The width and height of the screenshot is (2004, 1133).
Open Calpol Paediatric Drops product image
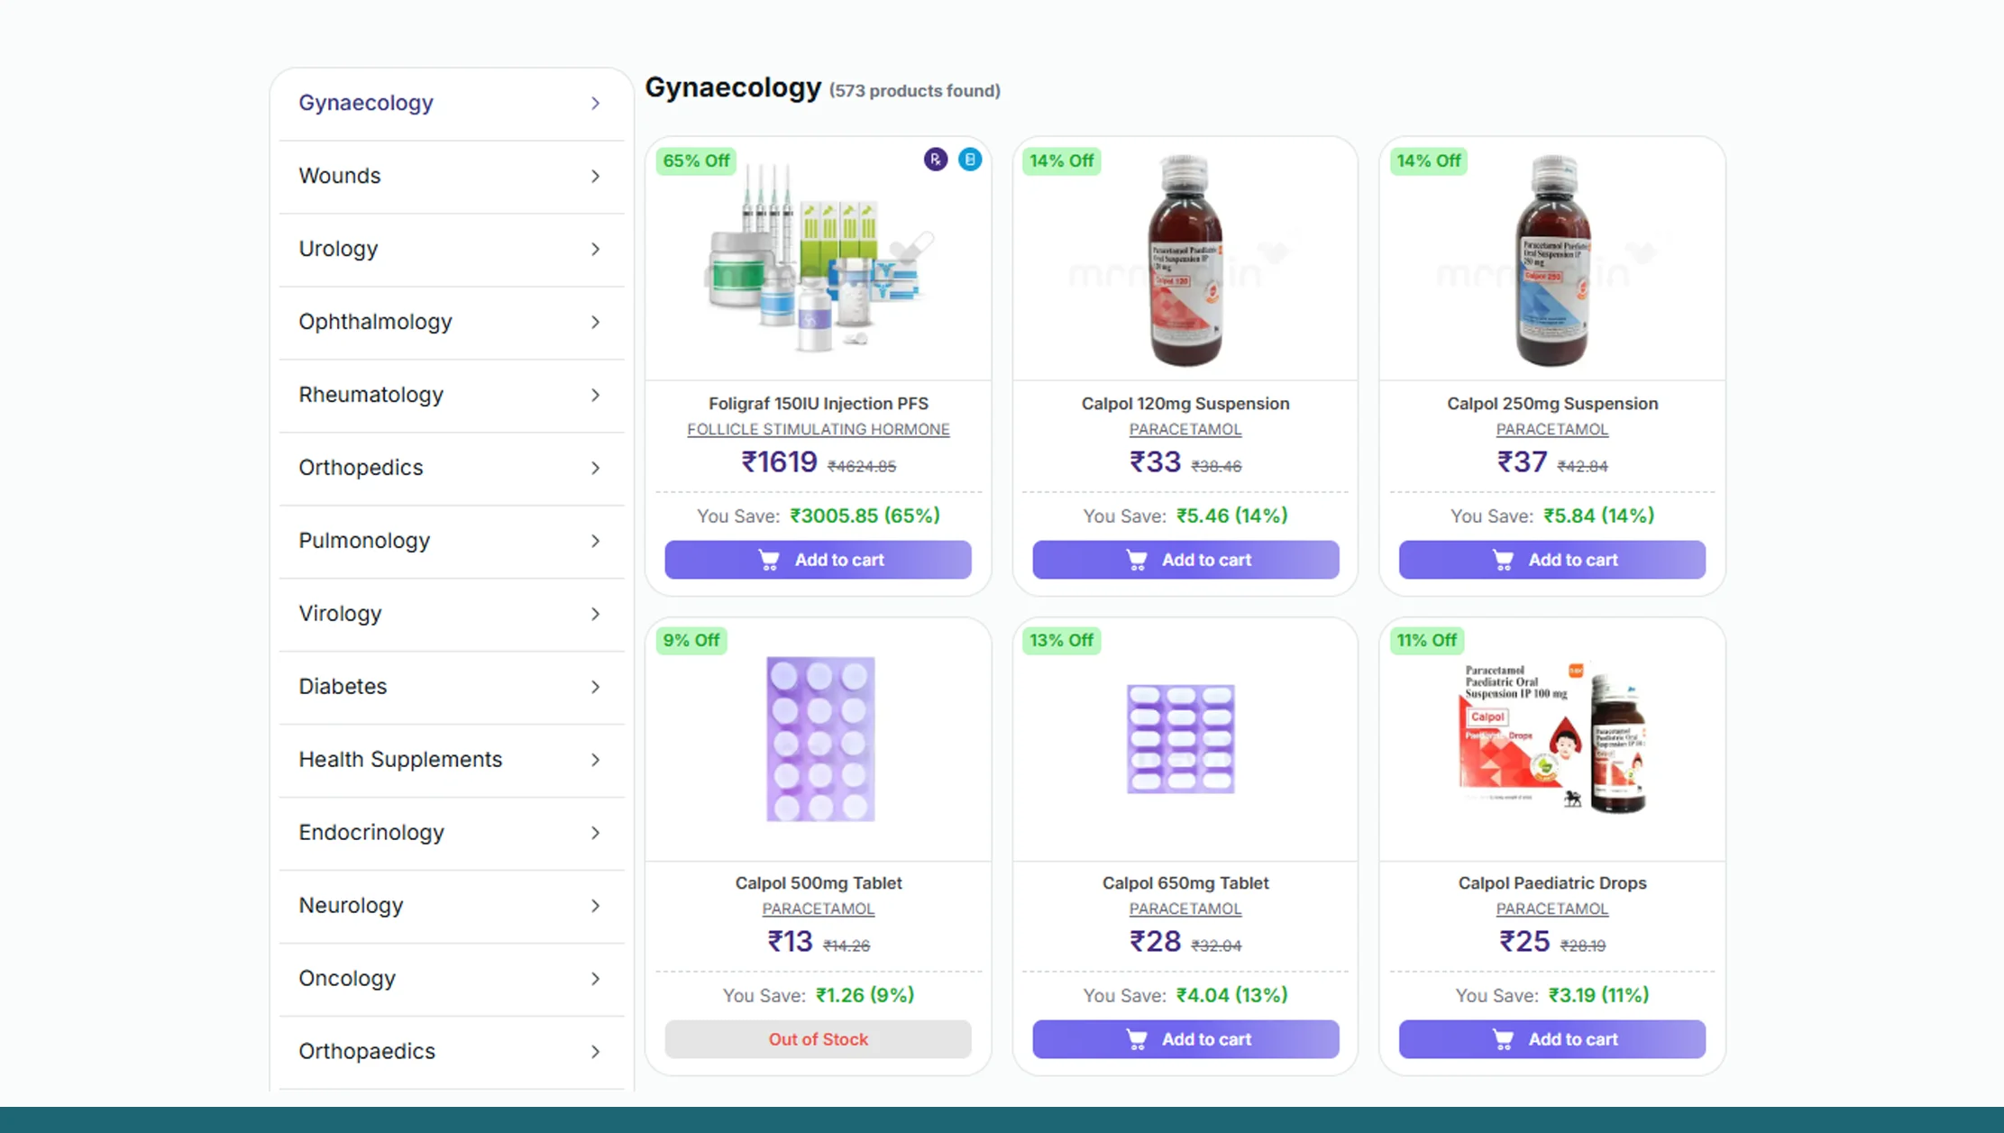pyautogui.click(x=1551, y=738)
